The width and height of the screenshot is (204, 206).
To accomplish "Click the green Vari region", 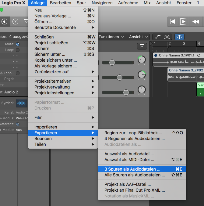I will [x=200, y=89].
